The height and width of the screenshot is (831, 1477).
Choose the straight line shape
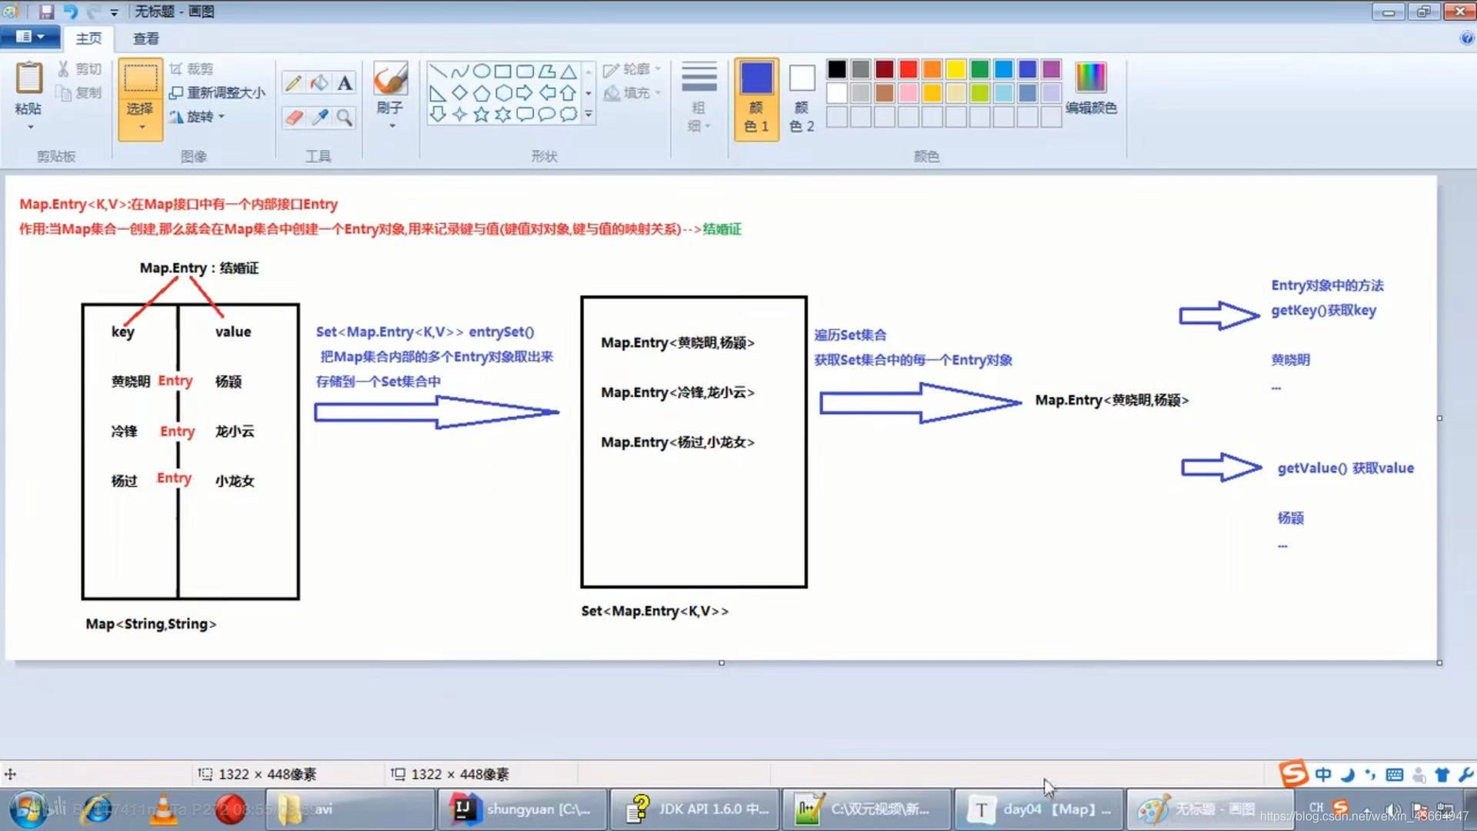[x=438, y=72]
